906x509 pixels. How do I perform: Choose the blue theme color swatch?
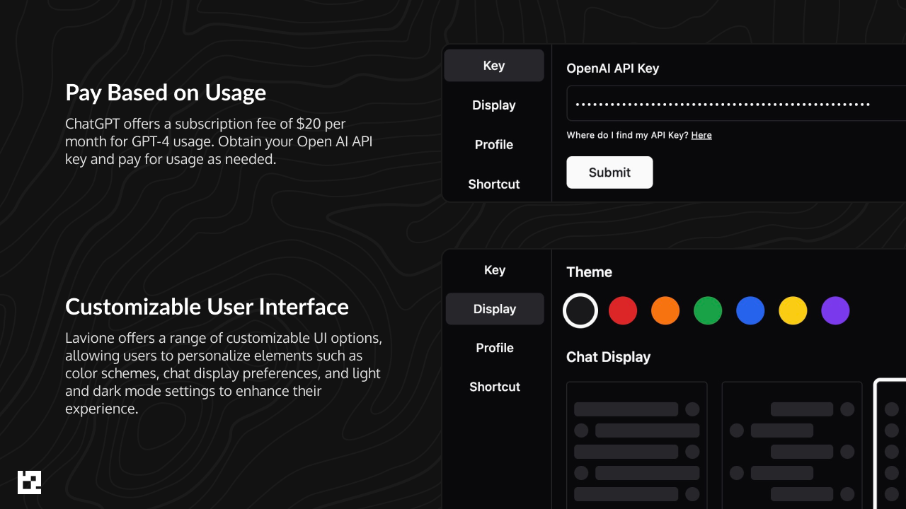tap(750, 310)
